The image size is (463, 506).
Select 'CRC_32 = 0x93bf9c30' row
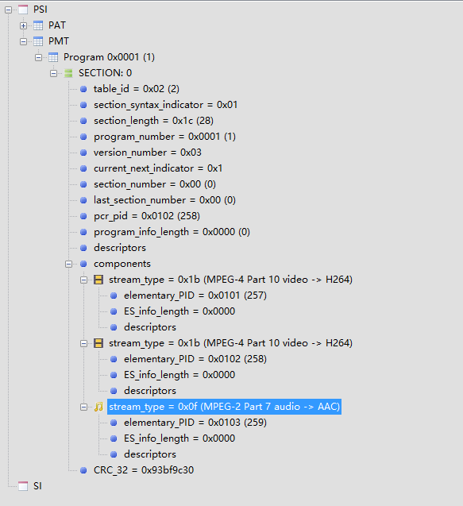(x=144, y=470)
